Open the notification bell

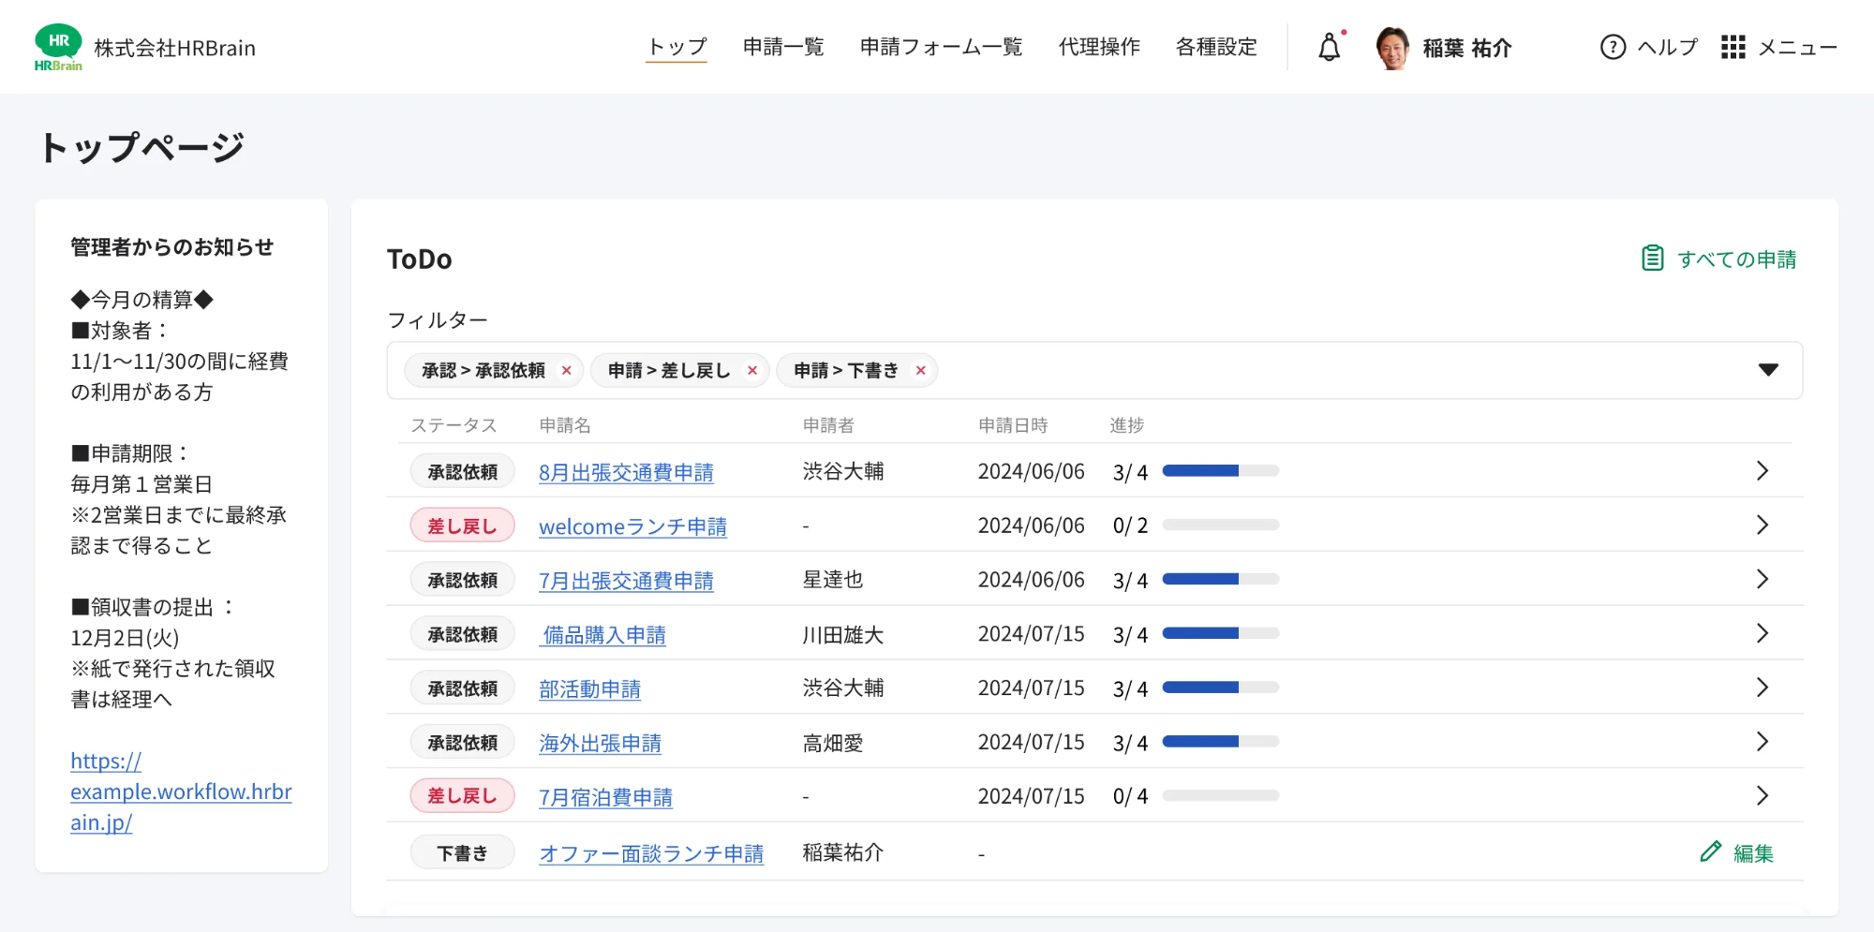tap(1329, 47)
